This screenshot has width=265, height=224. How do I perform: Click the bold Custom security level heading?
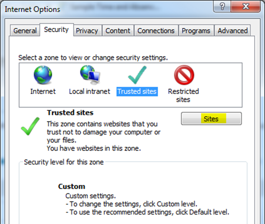tap(72, 186)
